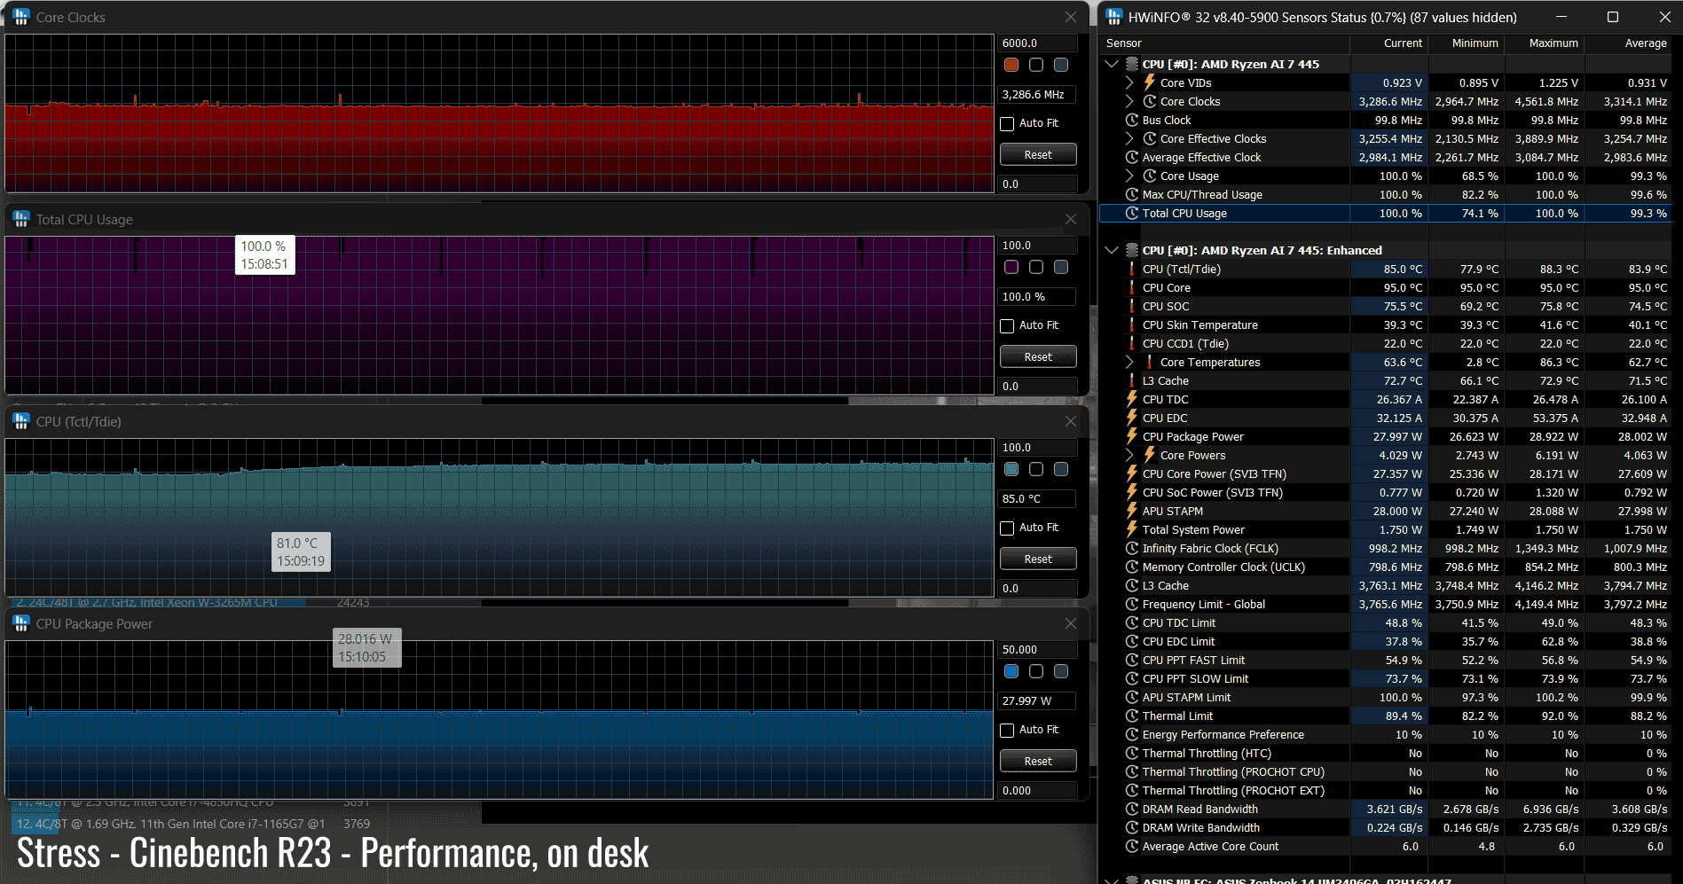
Task: Collapse the ASUS NB EC sensor group
Action: (x=1112, y=880)
